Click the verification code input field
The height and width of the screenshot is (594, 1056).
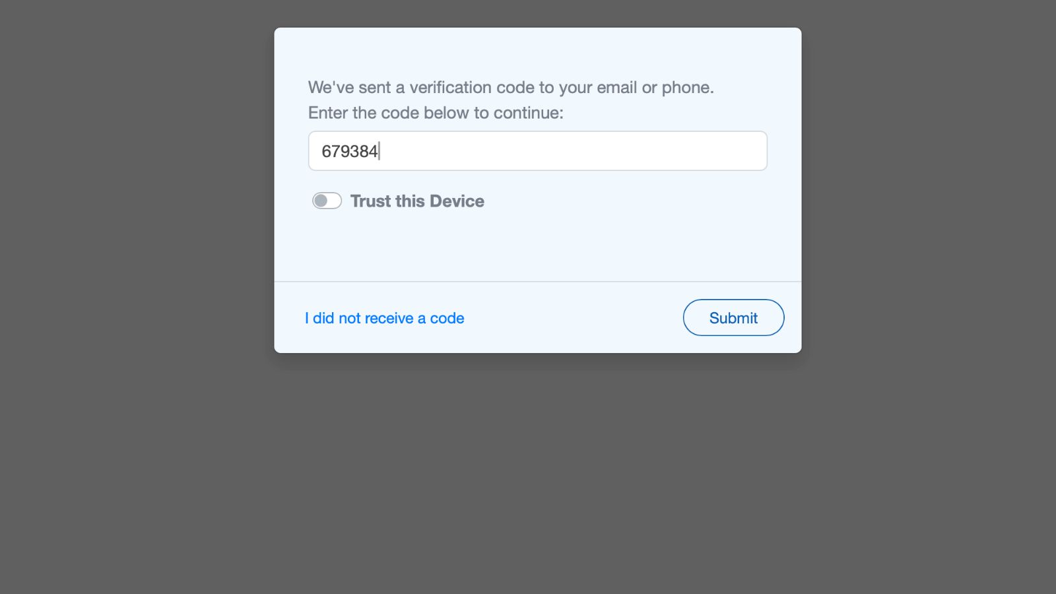[537, 151]
